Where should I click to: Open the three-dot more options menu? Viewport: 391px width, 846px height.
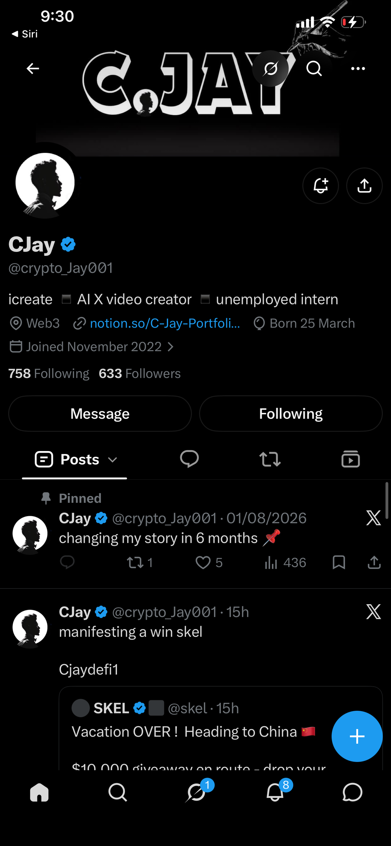(x=358, y=68)
